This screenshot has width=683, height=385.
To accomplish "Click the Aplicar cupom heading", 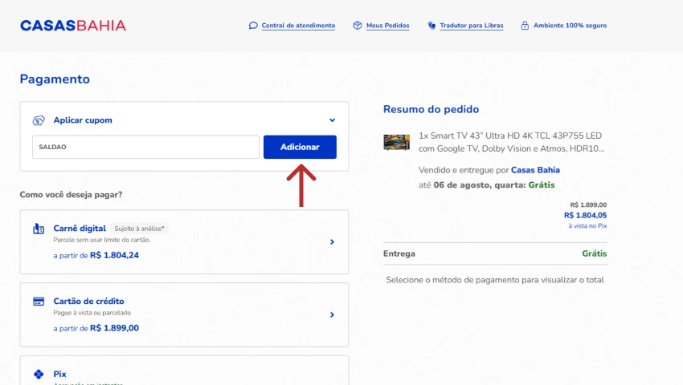I will [83, 120].
